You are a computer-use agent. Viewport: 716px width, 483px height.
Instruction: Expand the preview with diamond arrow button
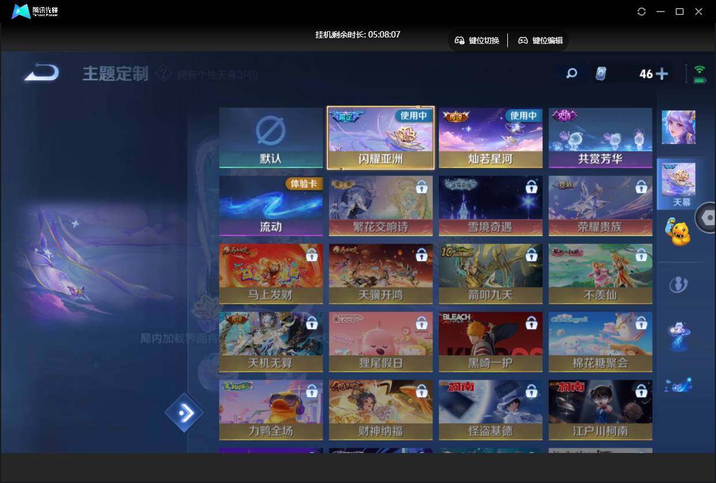[x=184, y=413]
